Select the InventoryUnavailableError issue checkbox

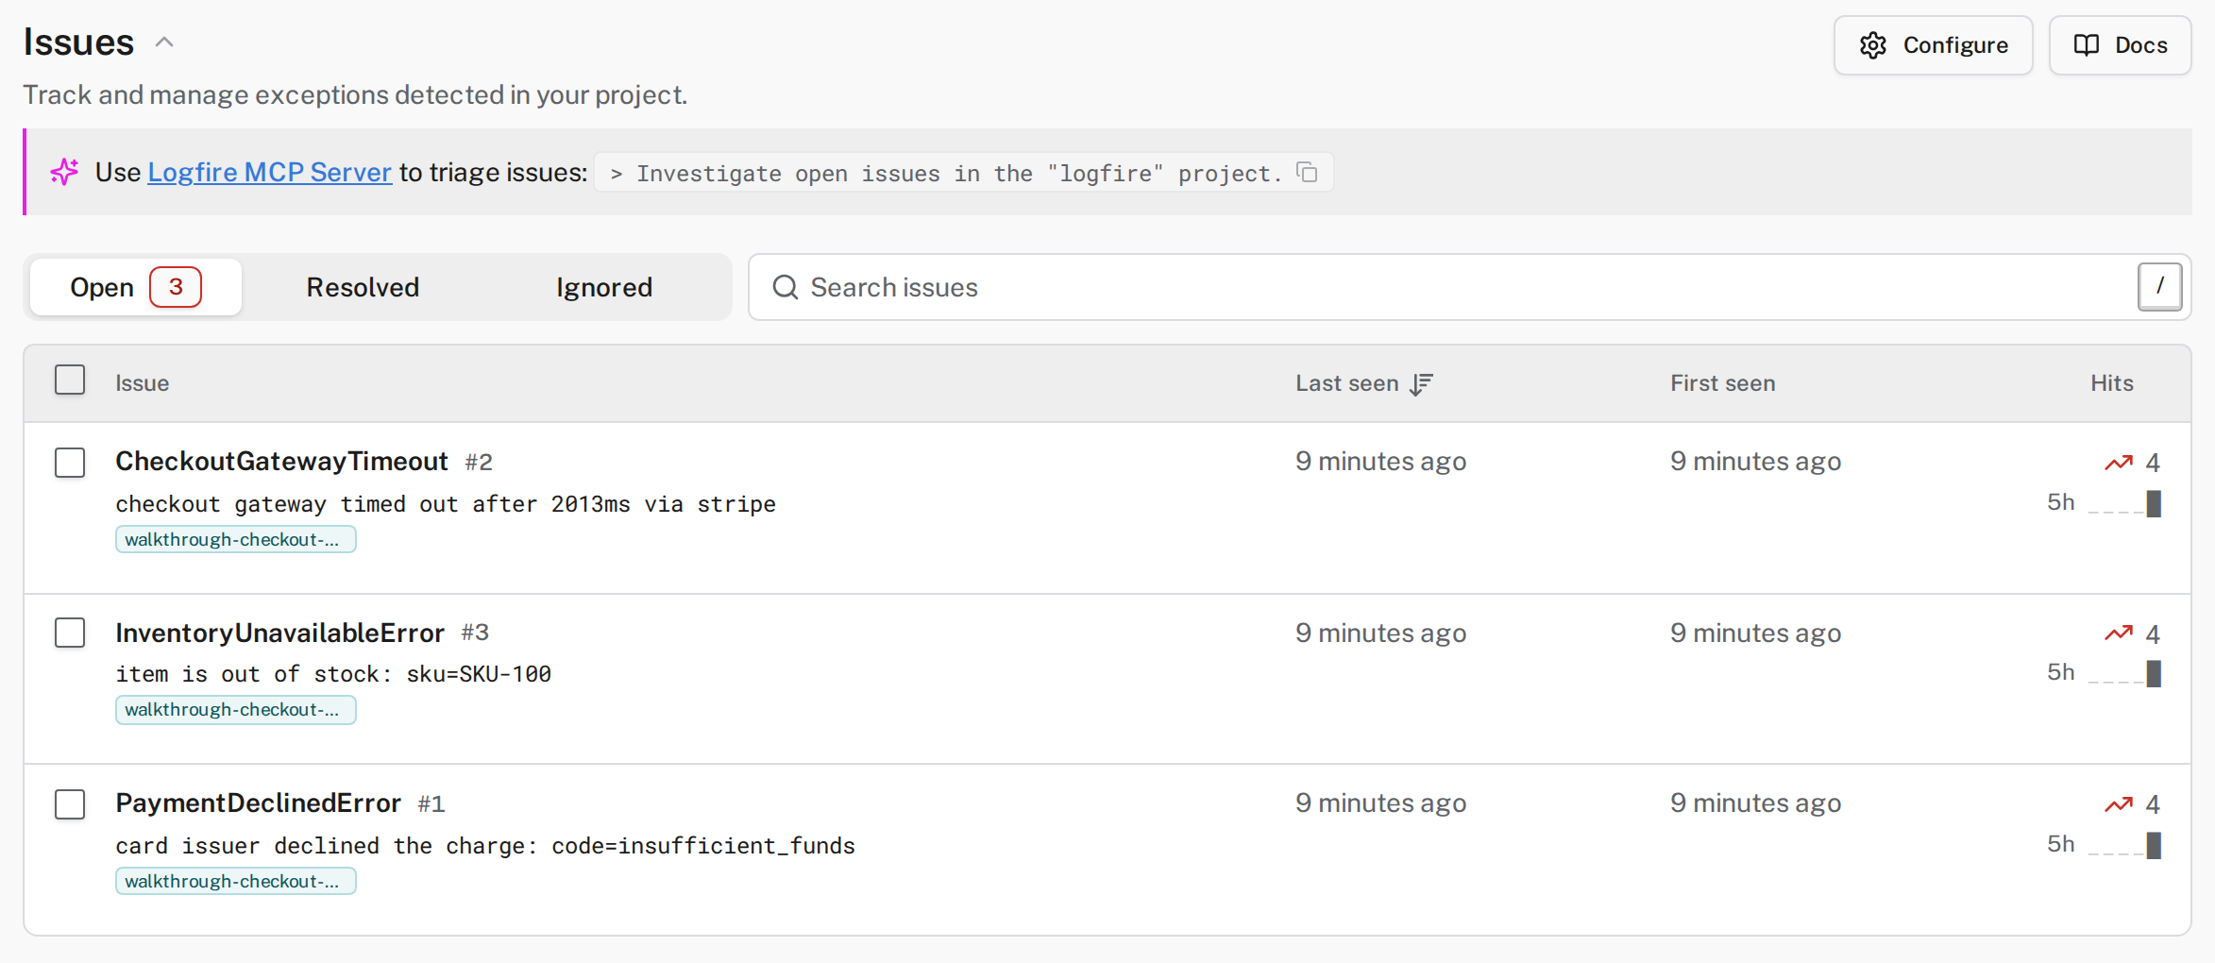(x=70, y=633)
